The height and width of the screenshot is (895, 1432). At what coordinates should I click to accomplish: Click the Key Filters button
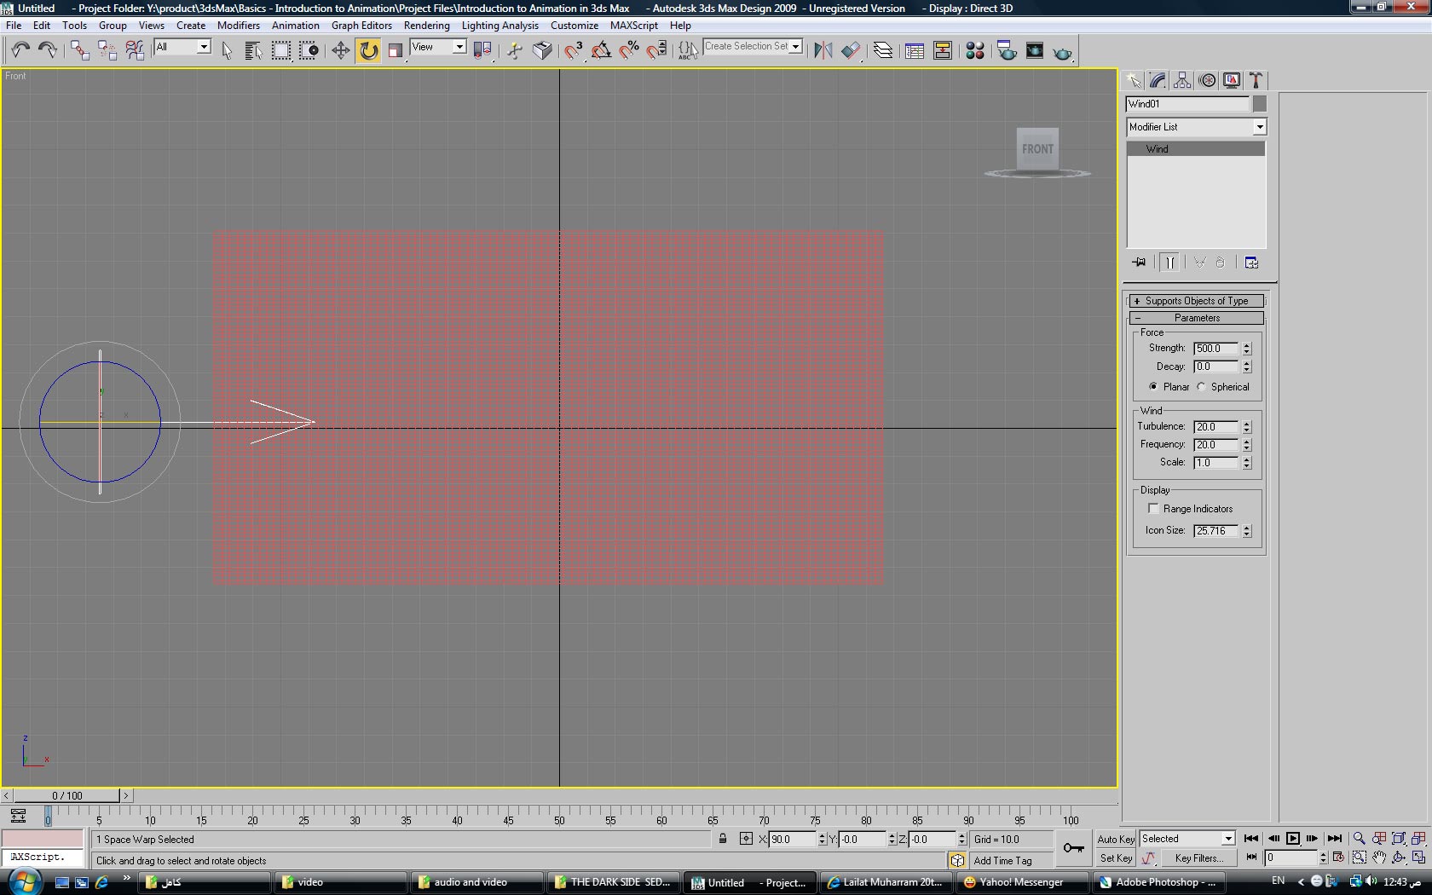pyautogui.click(x=1198, y=858)
